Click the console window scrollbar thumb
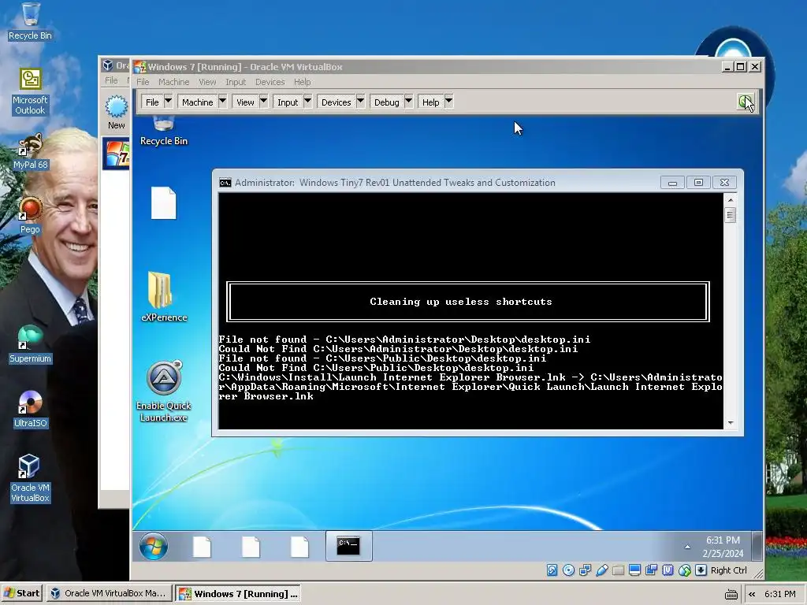The height and width of the screenshot is (605, 807). click(730, 214)
